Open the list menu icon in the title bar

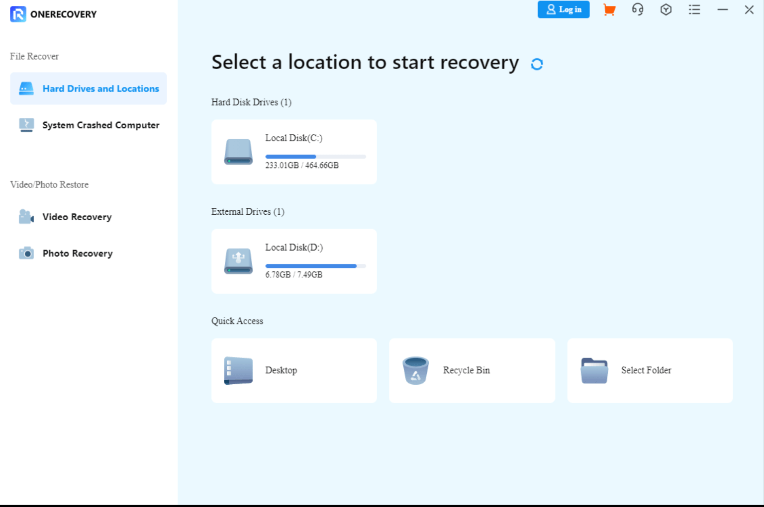(694, 9)
